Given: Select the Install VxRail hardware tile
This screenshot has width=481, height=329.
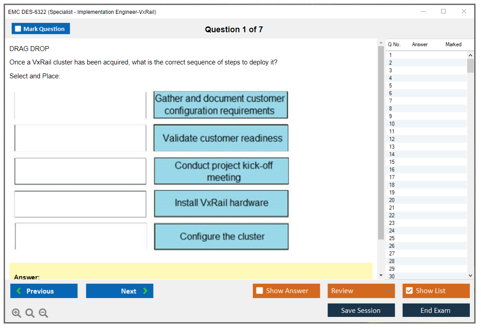Looking at the screenshot, I should [x=221, y=203].
